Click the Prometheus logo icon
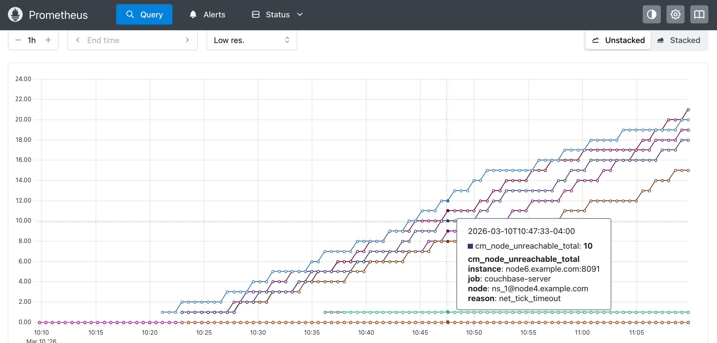This screenshot has width=717, height=343. 15,14
